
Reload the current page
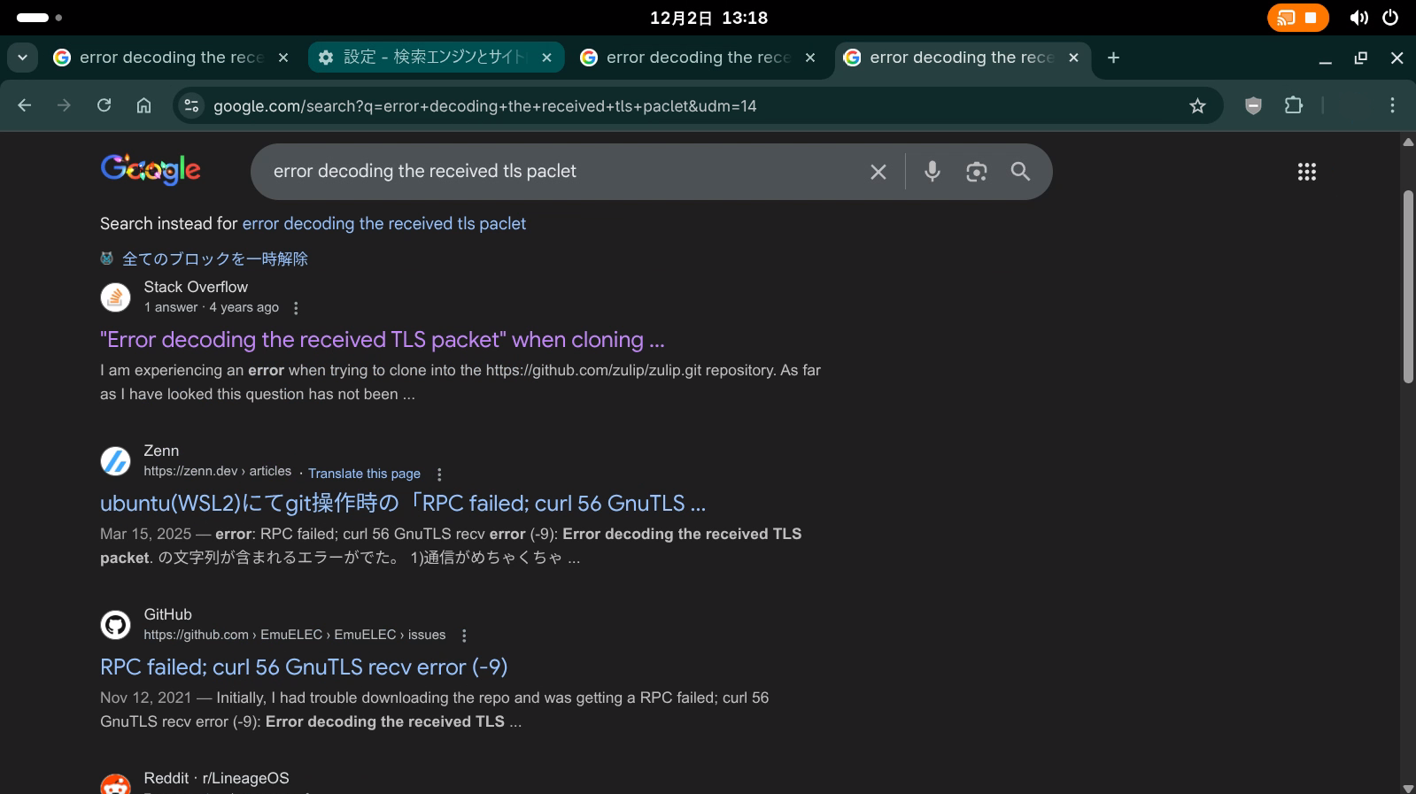104,106
